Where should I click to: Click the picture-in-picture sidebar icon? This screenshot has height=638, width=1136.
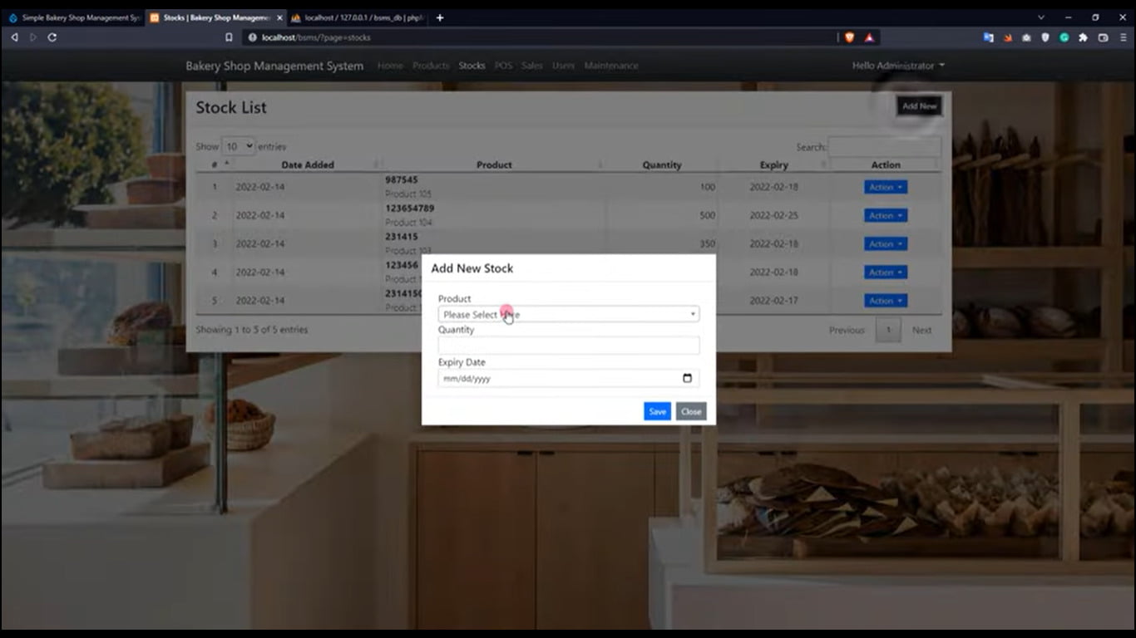pyautogui.click(x=1103, y=37)
